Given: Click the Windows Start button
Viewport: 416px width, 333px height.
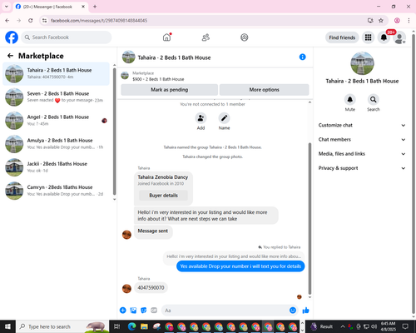Looking at the screenshot, I should 7,326.
